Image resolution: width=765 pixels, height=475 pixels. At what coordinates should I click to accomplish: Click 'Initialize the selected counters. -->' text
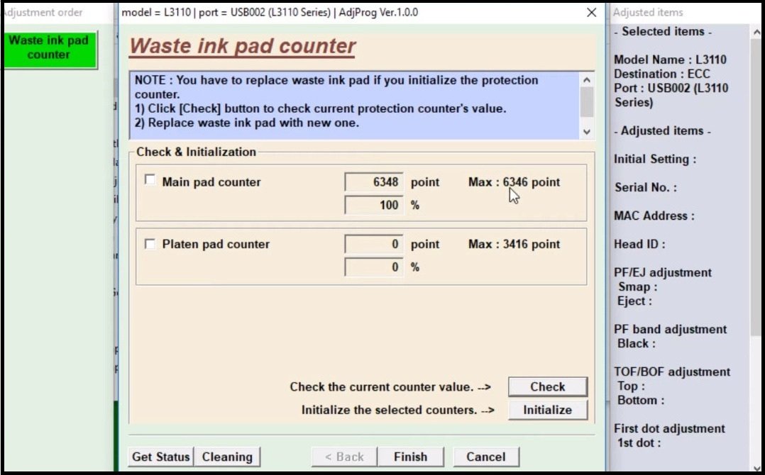coord(397,410)
